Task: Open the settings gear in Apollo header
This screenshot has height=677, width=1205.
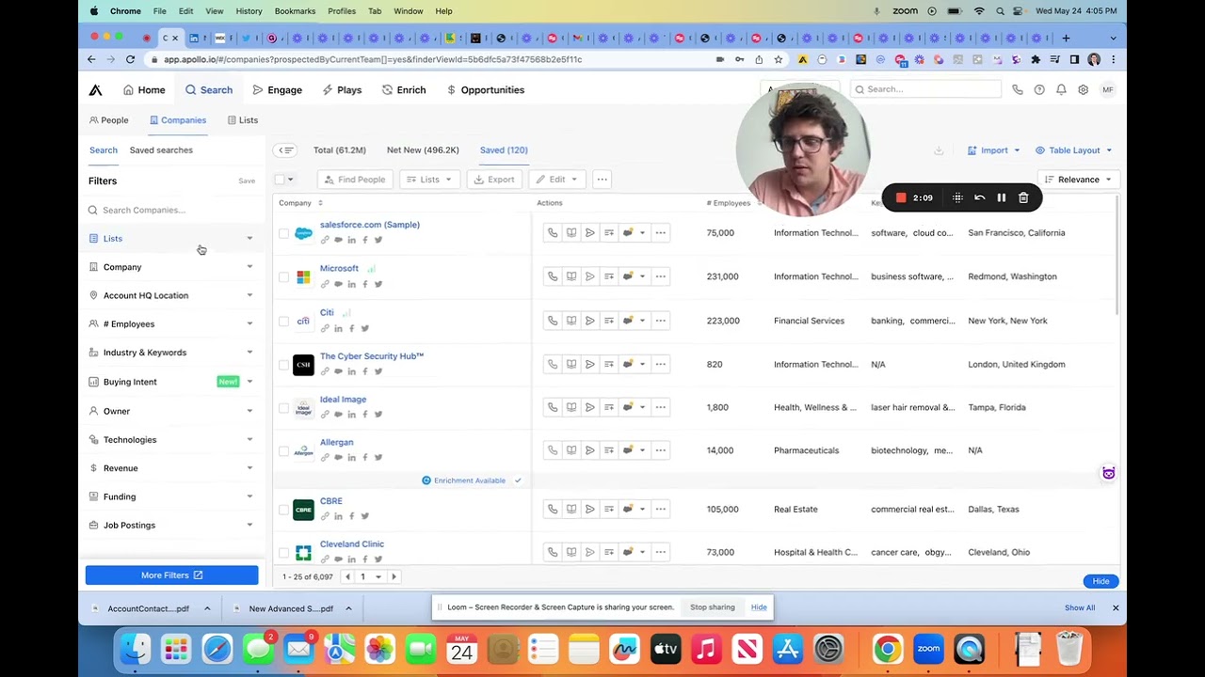Action: click(x=1084, y=89)
